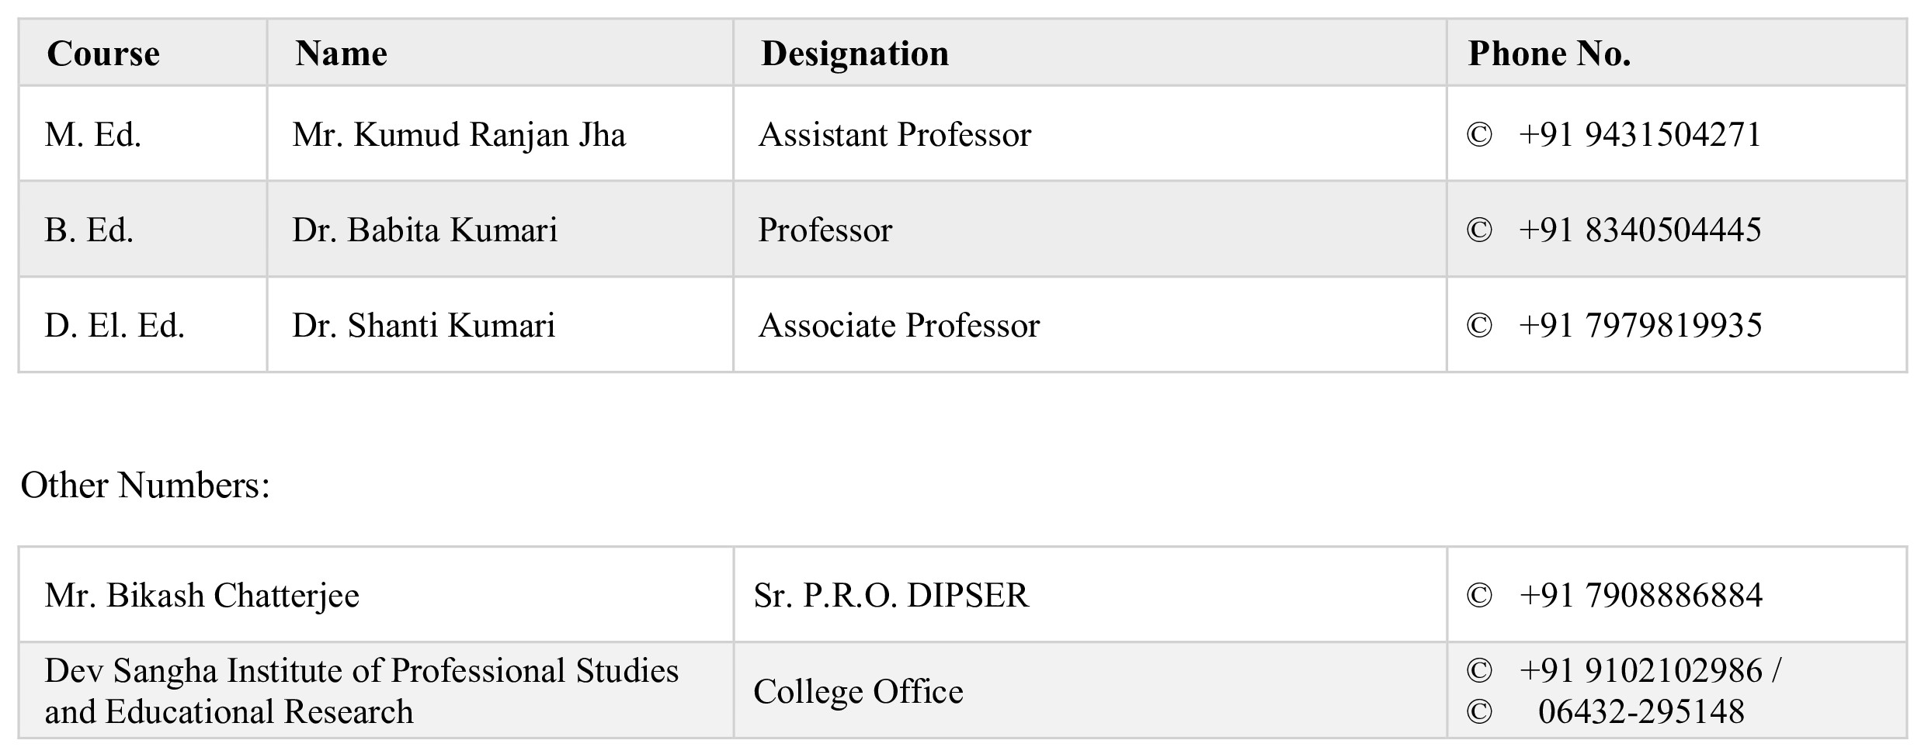Viewport: 1921px width, 754px height.
Task: Select the Sr. P.R.O. DIPSER cell
Action: tap(891, 596)
